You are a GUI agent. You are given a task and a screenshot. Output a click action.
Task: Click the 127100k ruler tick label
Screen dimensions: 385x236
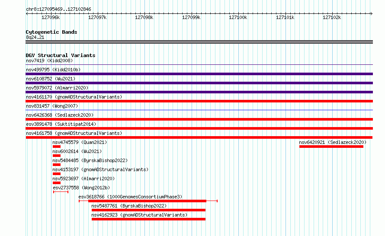[238, 17]
